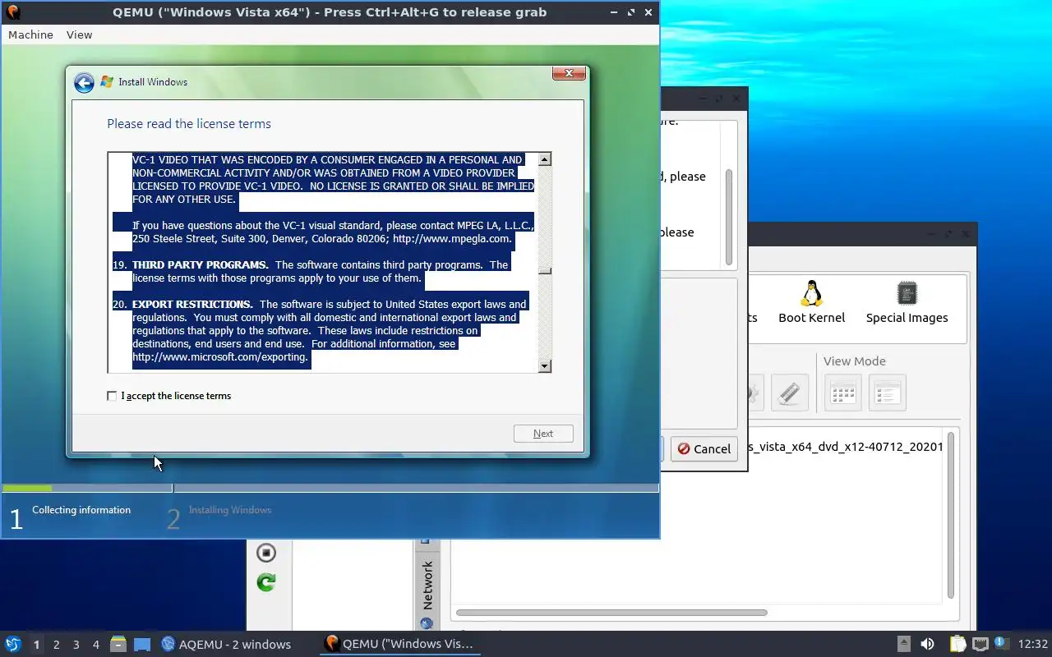Click the 'Please read the license terms' heading

tap(189, 124)
